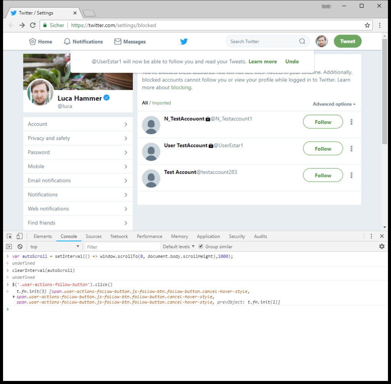Switch to the Elements tab
391x384 pixels.
click(43, 236)
